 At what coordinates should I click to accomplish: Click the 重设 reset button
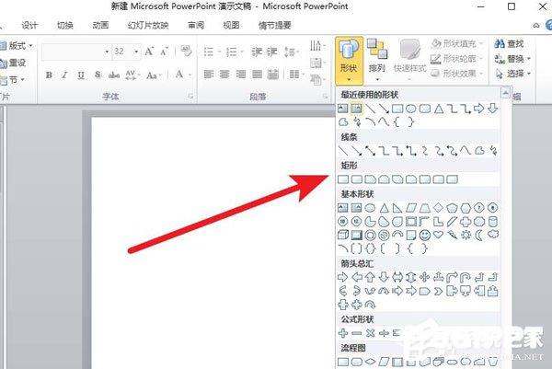click(x=13, y=63)
